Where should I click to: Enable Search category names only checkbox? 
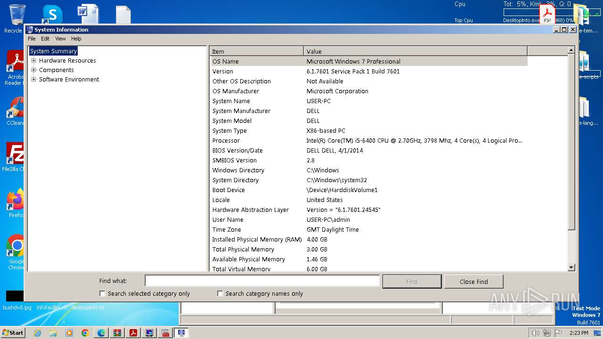click(220, 293)
